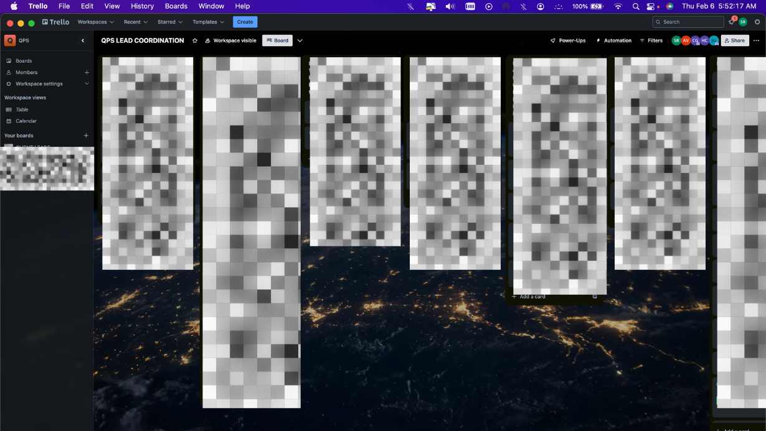Star the QPS LEAD COORDINATION board

pos(194,40)
